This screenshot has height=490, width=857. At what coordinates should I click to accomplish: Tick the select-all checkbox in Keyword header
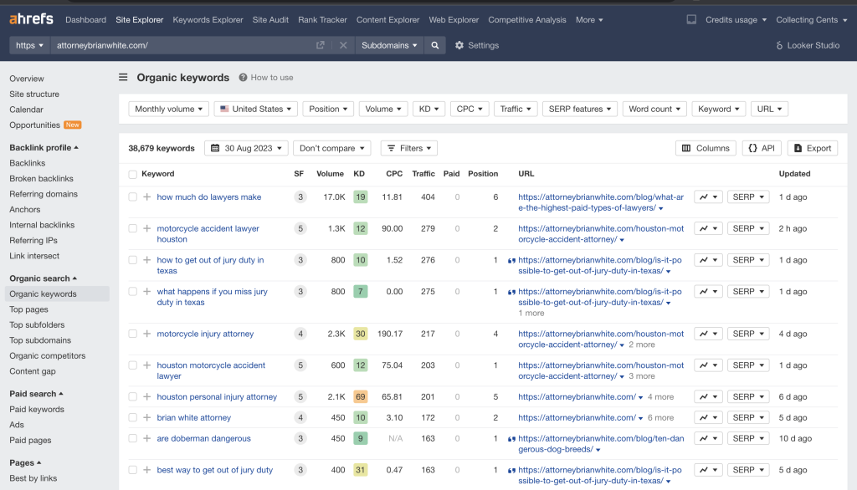132,174
